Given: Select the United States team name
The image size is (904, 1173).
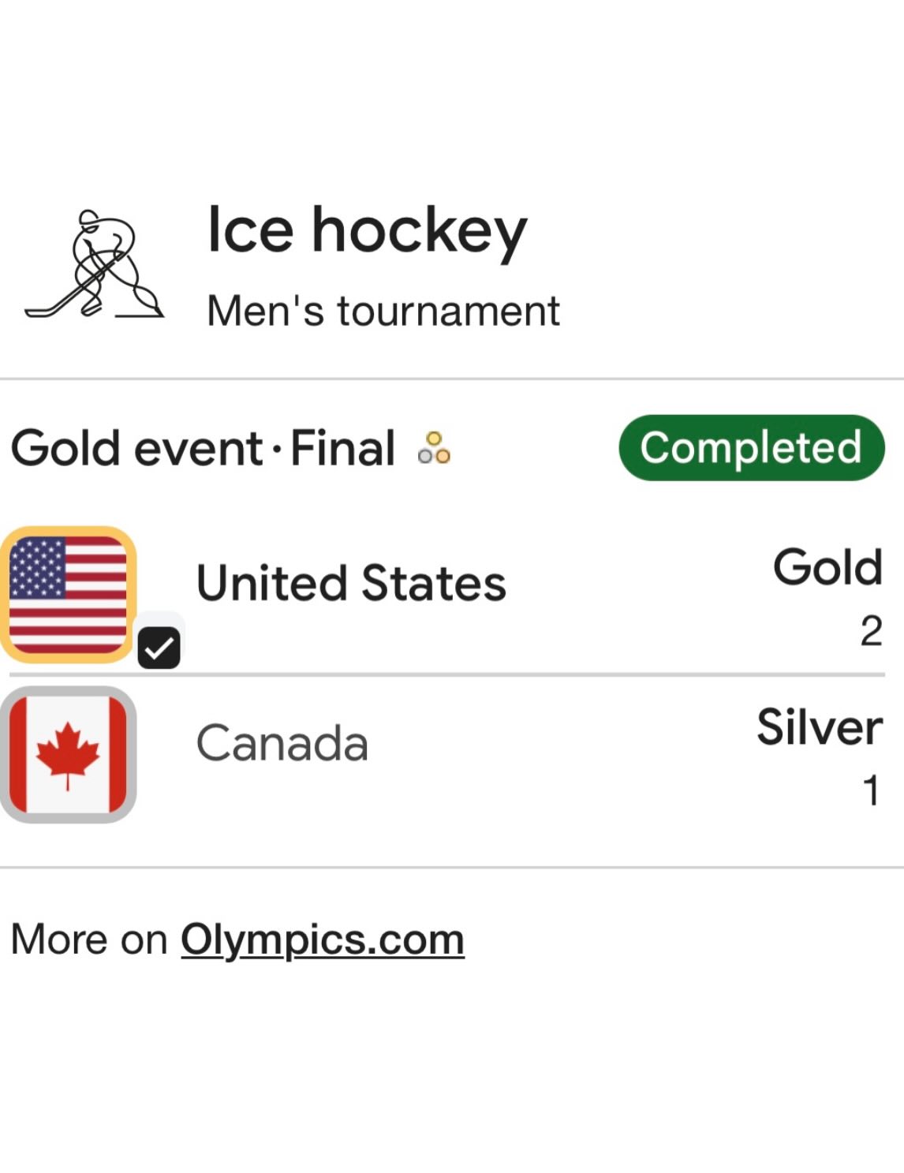Looking at the screenshot, I should point(351,584).
